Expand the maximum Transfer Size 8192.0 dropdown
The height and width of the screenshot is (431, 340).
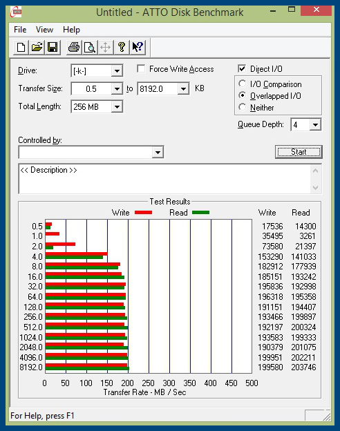point(183,89)
